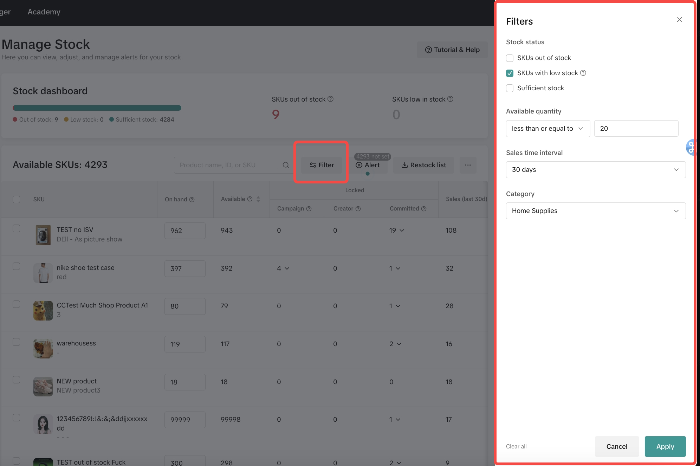Click help icon next to SKUs with low stock

coord(583,73)
